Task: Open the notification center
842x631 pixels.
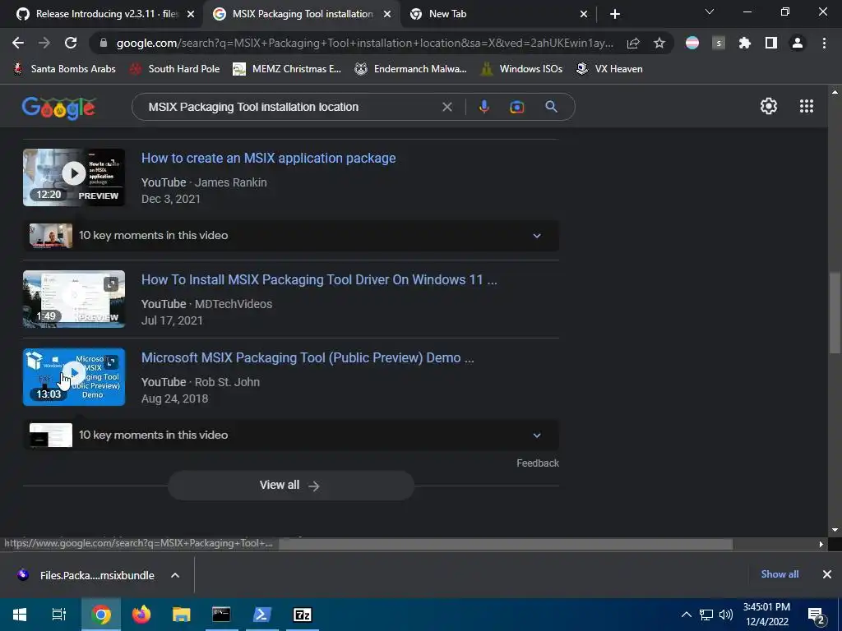Action: 816,615
